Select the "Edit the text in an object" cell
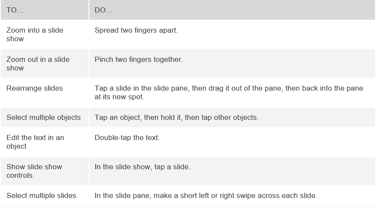Viewport: 376px width, 207px height. [35, 142]
